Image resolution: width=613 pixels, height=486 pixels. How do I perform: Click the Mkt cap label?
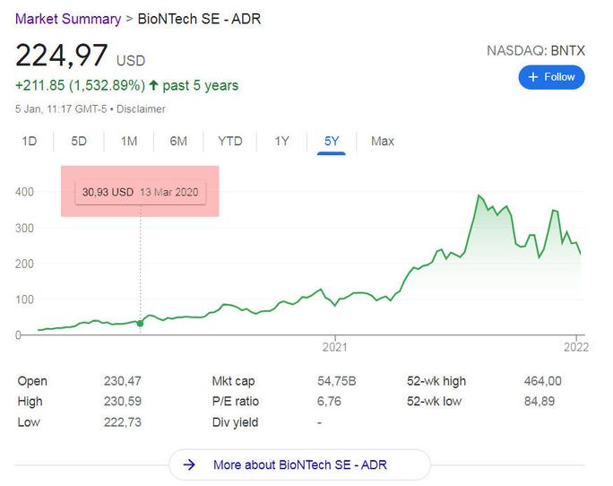[233, 381]
